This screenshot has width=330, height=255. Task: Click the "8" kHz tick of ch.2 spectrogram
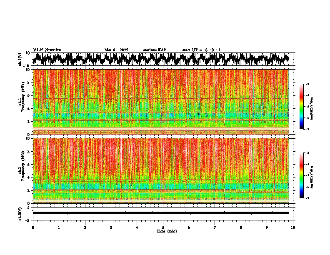click(x=30, y=152)
